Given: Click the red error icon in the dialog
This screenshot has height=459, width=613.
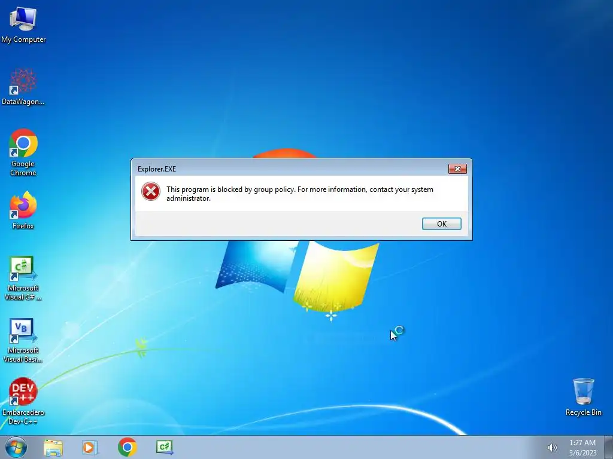Looking at the screenshot, I should 150,191.
